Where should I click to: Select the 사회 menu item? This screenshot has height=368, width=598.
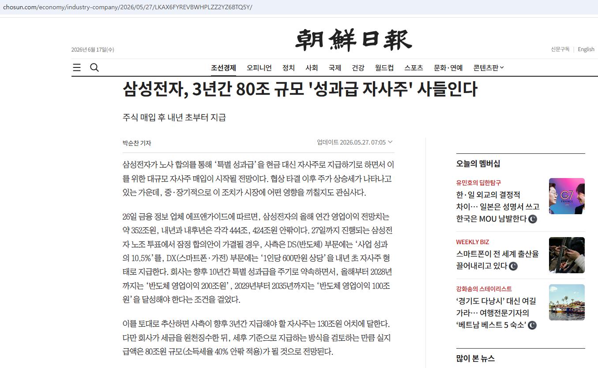(x=312, y=68)
